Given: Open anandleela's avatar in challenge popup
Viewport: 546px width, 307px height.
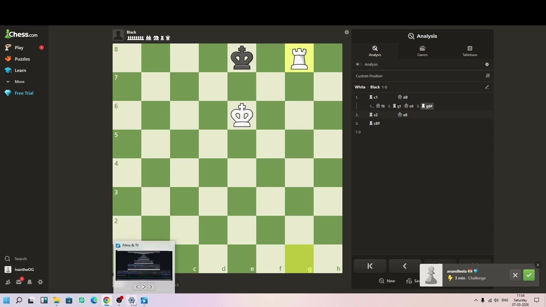Looking at the screenshot, I should click(431, 275).
